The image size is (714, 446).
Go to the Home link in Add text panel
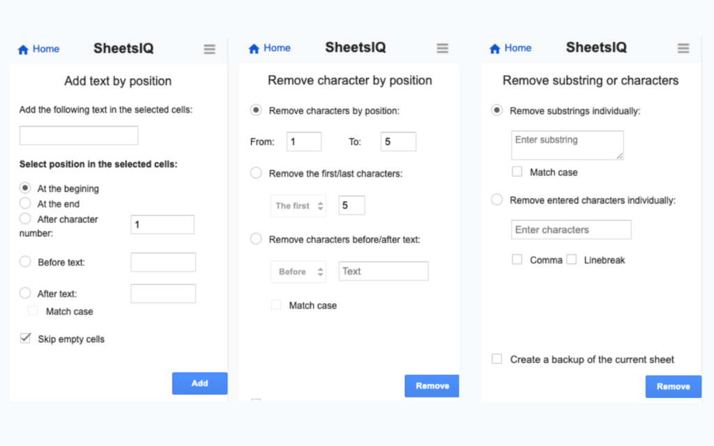(46, 49)
